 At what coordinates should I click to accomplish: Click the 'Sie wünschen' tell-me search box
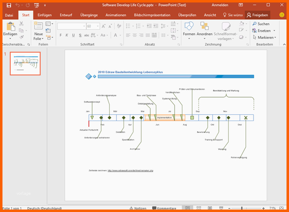pos(233,15)
